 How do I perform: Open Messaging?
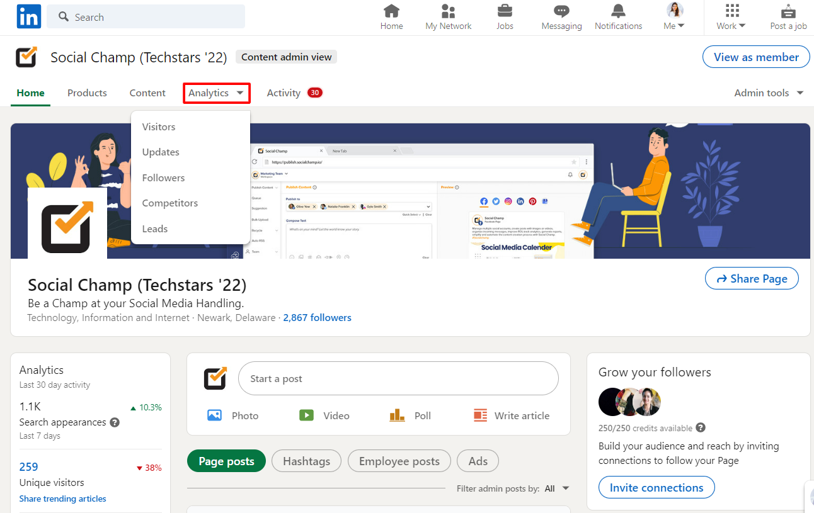click(x=561, y=16)
